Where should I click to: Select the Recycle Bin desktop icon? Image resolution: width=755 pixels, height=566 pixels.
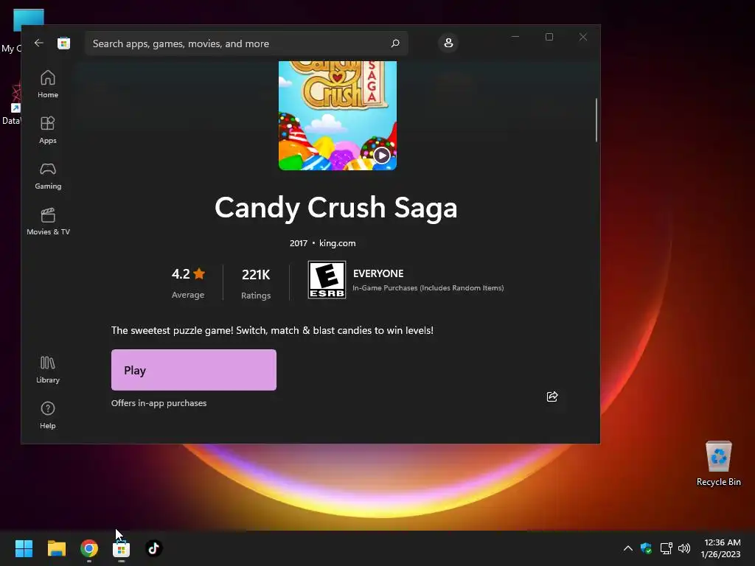pos(718,464)
